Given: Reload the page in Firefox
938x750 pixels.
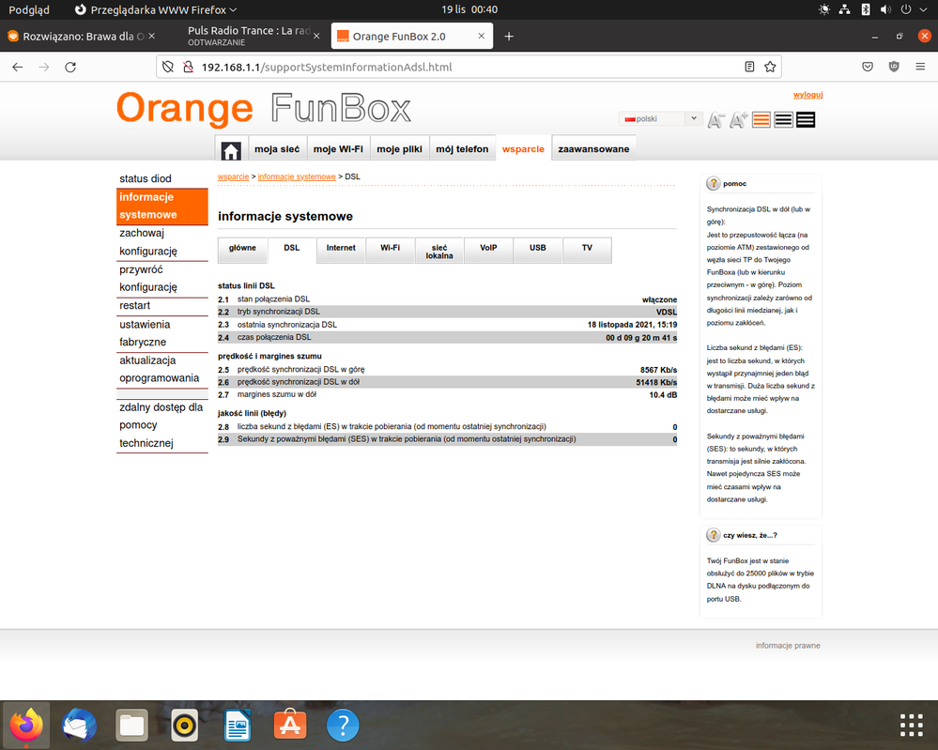Looking at the screenshot, I should 70,68.
